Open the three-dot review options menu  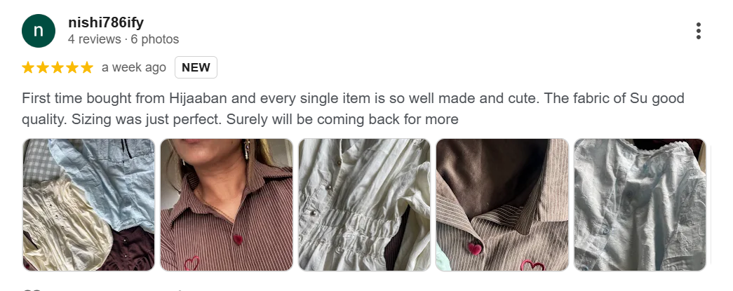point(698,31)
